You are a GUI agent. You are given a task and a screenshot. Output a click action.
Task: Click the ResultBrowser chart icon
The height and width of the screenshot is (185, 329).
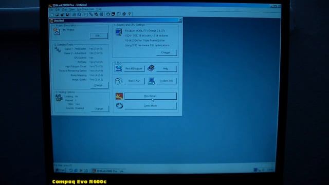(118, 68)
